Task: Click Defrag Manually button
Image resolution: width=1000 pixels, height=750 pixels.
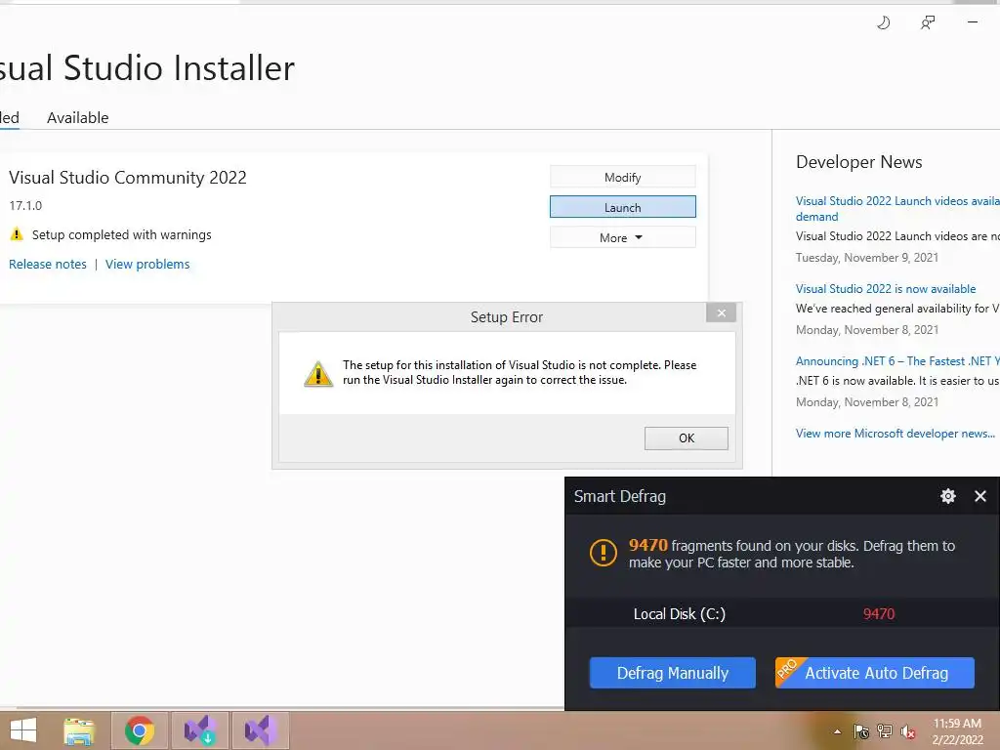Action: (673, 673)
